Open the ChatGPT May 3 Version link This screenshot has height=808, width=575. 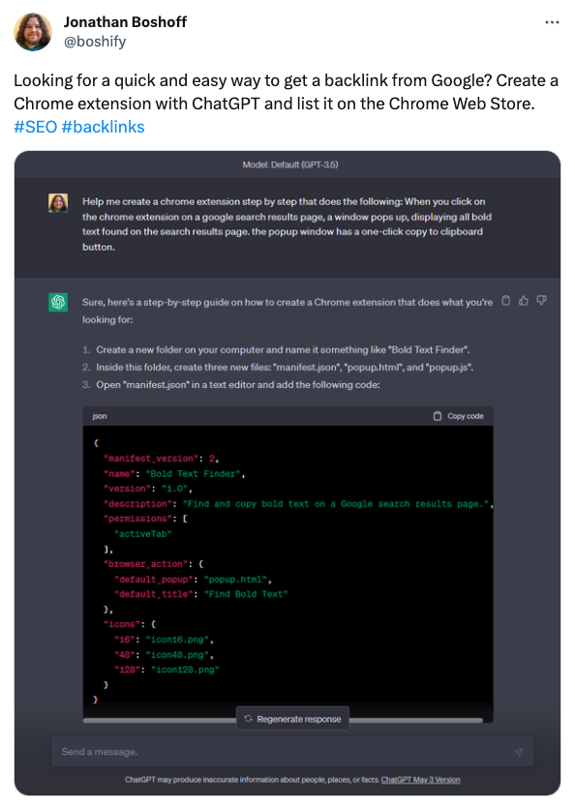(420, 780)
